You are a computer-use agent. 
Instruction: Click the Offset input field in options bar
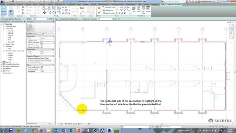point(39,19)
